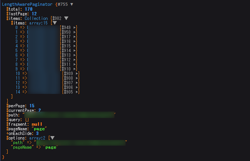Screen dimensions: 250x161
Task: Expand item 12 object #907
Action: coord(78,82)
